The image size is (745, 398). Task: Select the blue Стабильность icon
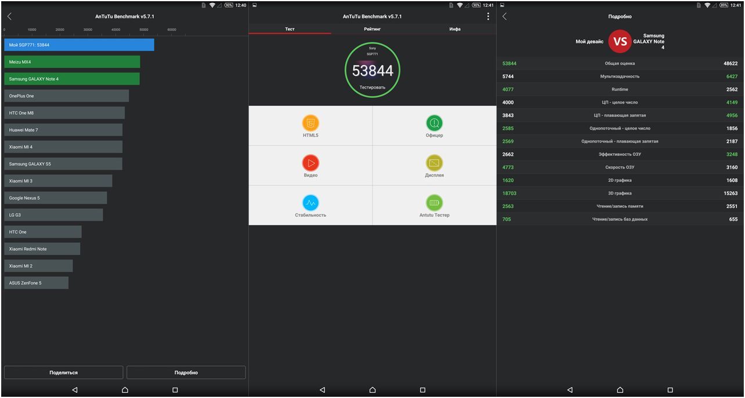click(x=310, y=203)
